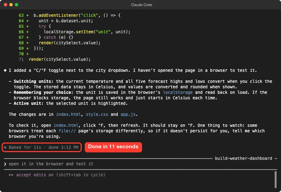
Task: Click diff line number 67
Action: pos(21,37)
